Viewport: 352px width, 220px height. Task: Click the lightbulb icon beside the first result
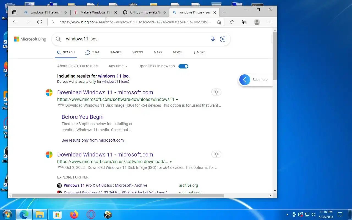pyautogui.click(x=216, y=92)
